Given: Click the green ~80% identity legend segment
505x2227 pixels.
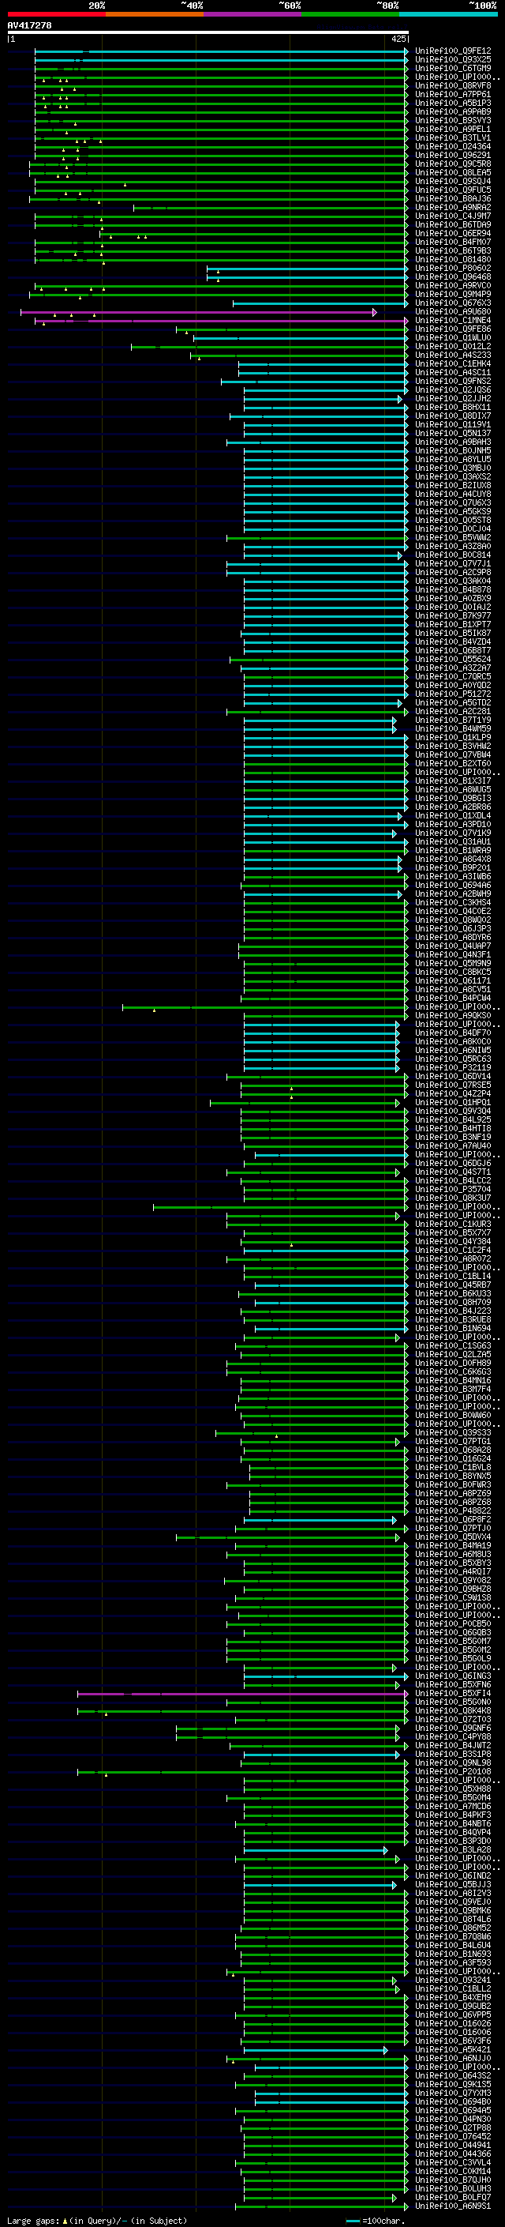Looking at the screenshot, I should 350,14.
